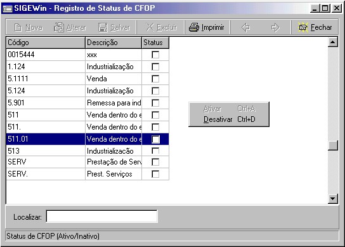Click 'Prestação de Serv' description cell
This screenshot has height=247, width=345.
(114, 162)
